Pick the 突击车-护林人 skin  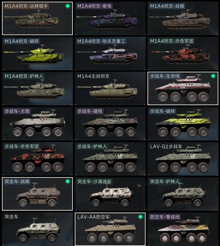[183, 194]
